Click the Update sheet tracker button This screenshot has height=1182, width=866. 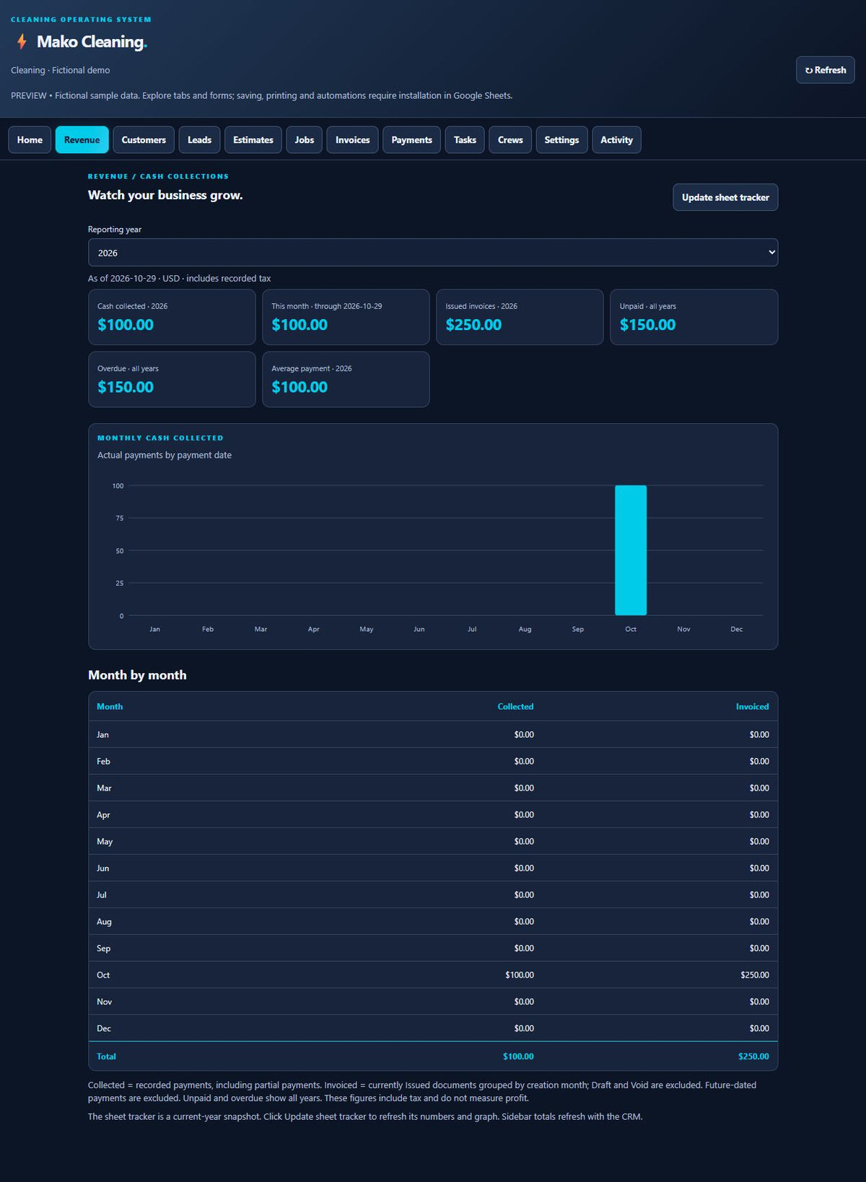(725, 197)
